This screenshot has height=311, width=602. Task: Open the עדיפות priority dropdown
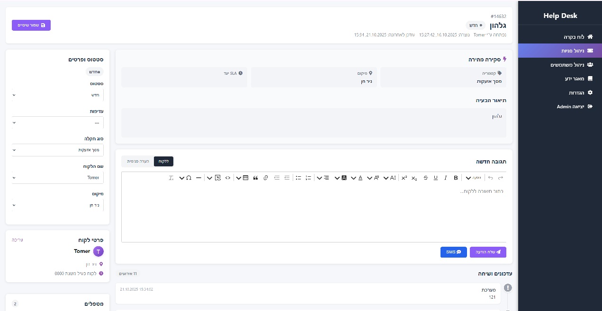pos(57,122)
